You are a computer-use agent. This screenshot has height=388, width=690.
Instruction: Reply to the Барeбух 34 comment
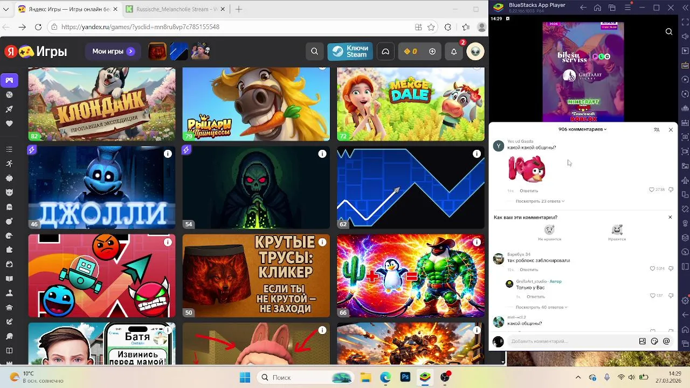pyautogui.click(x=529, y=269)
